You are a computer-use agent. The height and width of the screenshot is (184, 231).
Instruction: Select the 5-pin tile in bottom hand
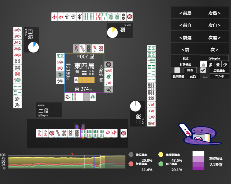tap(64, 133)
